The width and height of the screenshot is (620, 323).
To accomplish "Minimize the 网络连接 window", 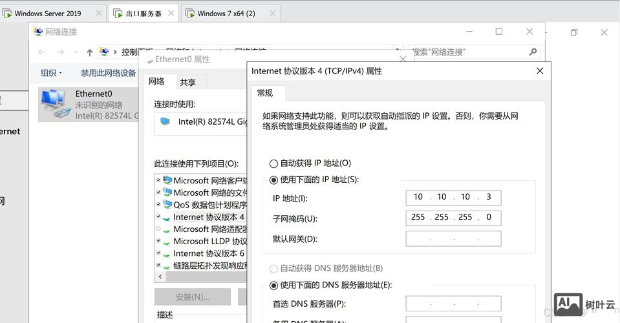I will coord(469,32).
